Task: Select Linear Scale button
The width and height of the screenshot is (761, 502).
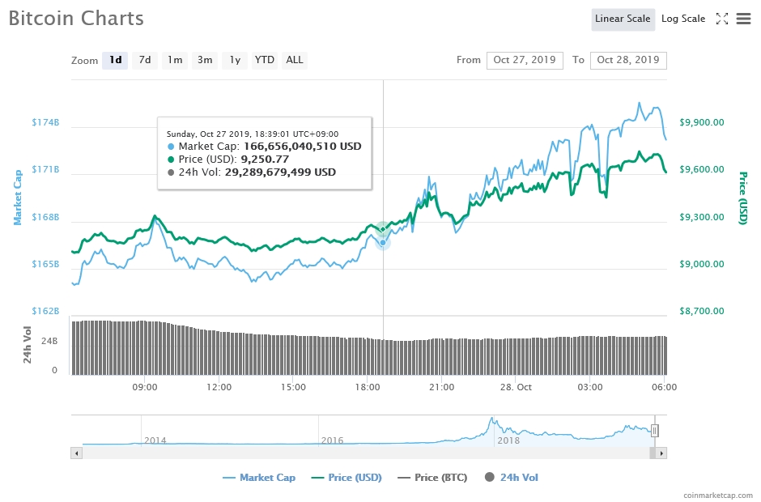Action: point(622,19)
